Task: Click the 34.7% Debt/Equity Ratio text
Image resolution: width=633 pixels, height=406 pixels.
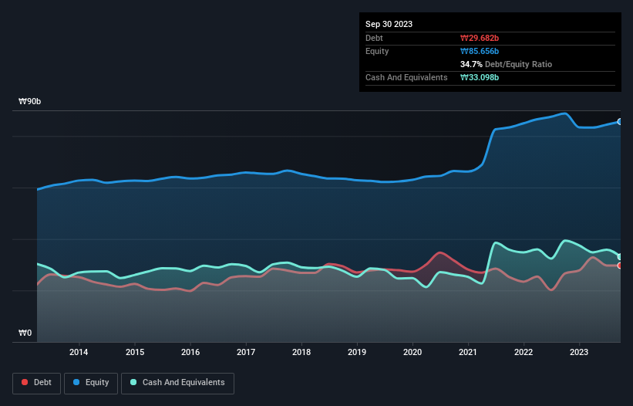Action: pyautogui.click(x=506, y=64)
